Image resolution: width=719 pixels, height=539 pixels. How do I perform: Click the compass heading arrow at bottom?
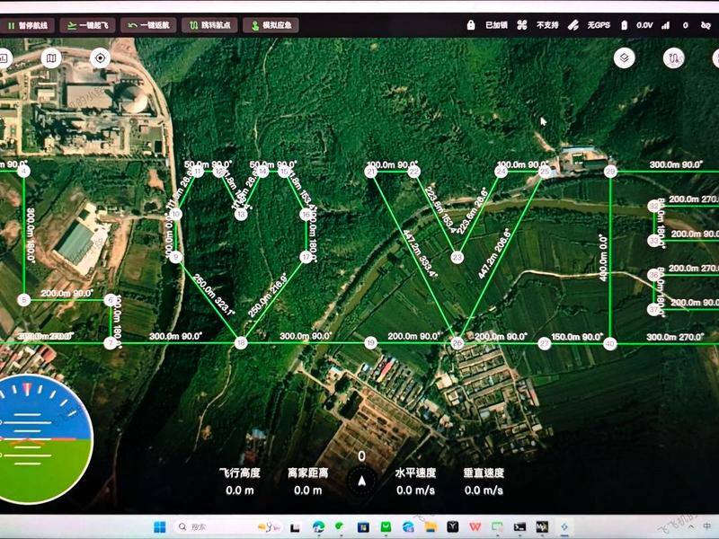click(362, 481)
